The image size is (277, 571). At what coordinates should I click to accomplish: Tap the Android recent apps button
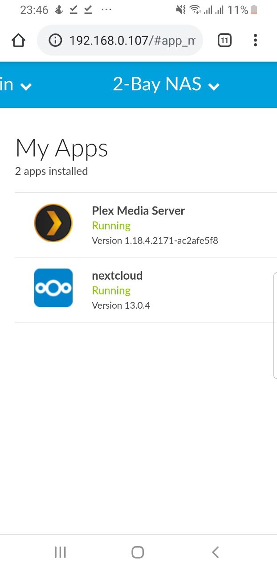pyautogui.click(x=60, y=552)
